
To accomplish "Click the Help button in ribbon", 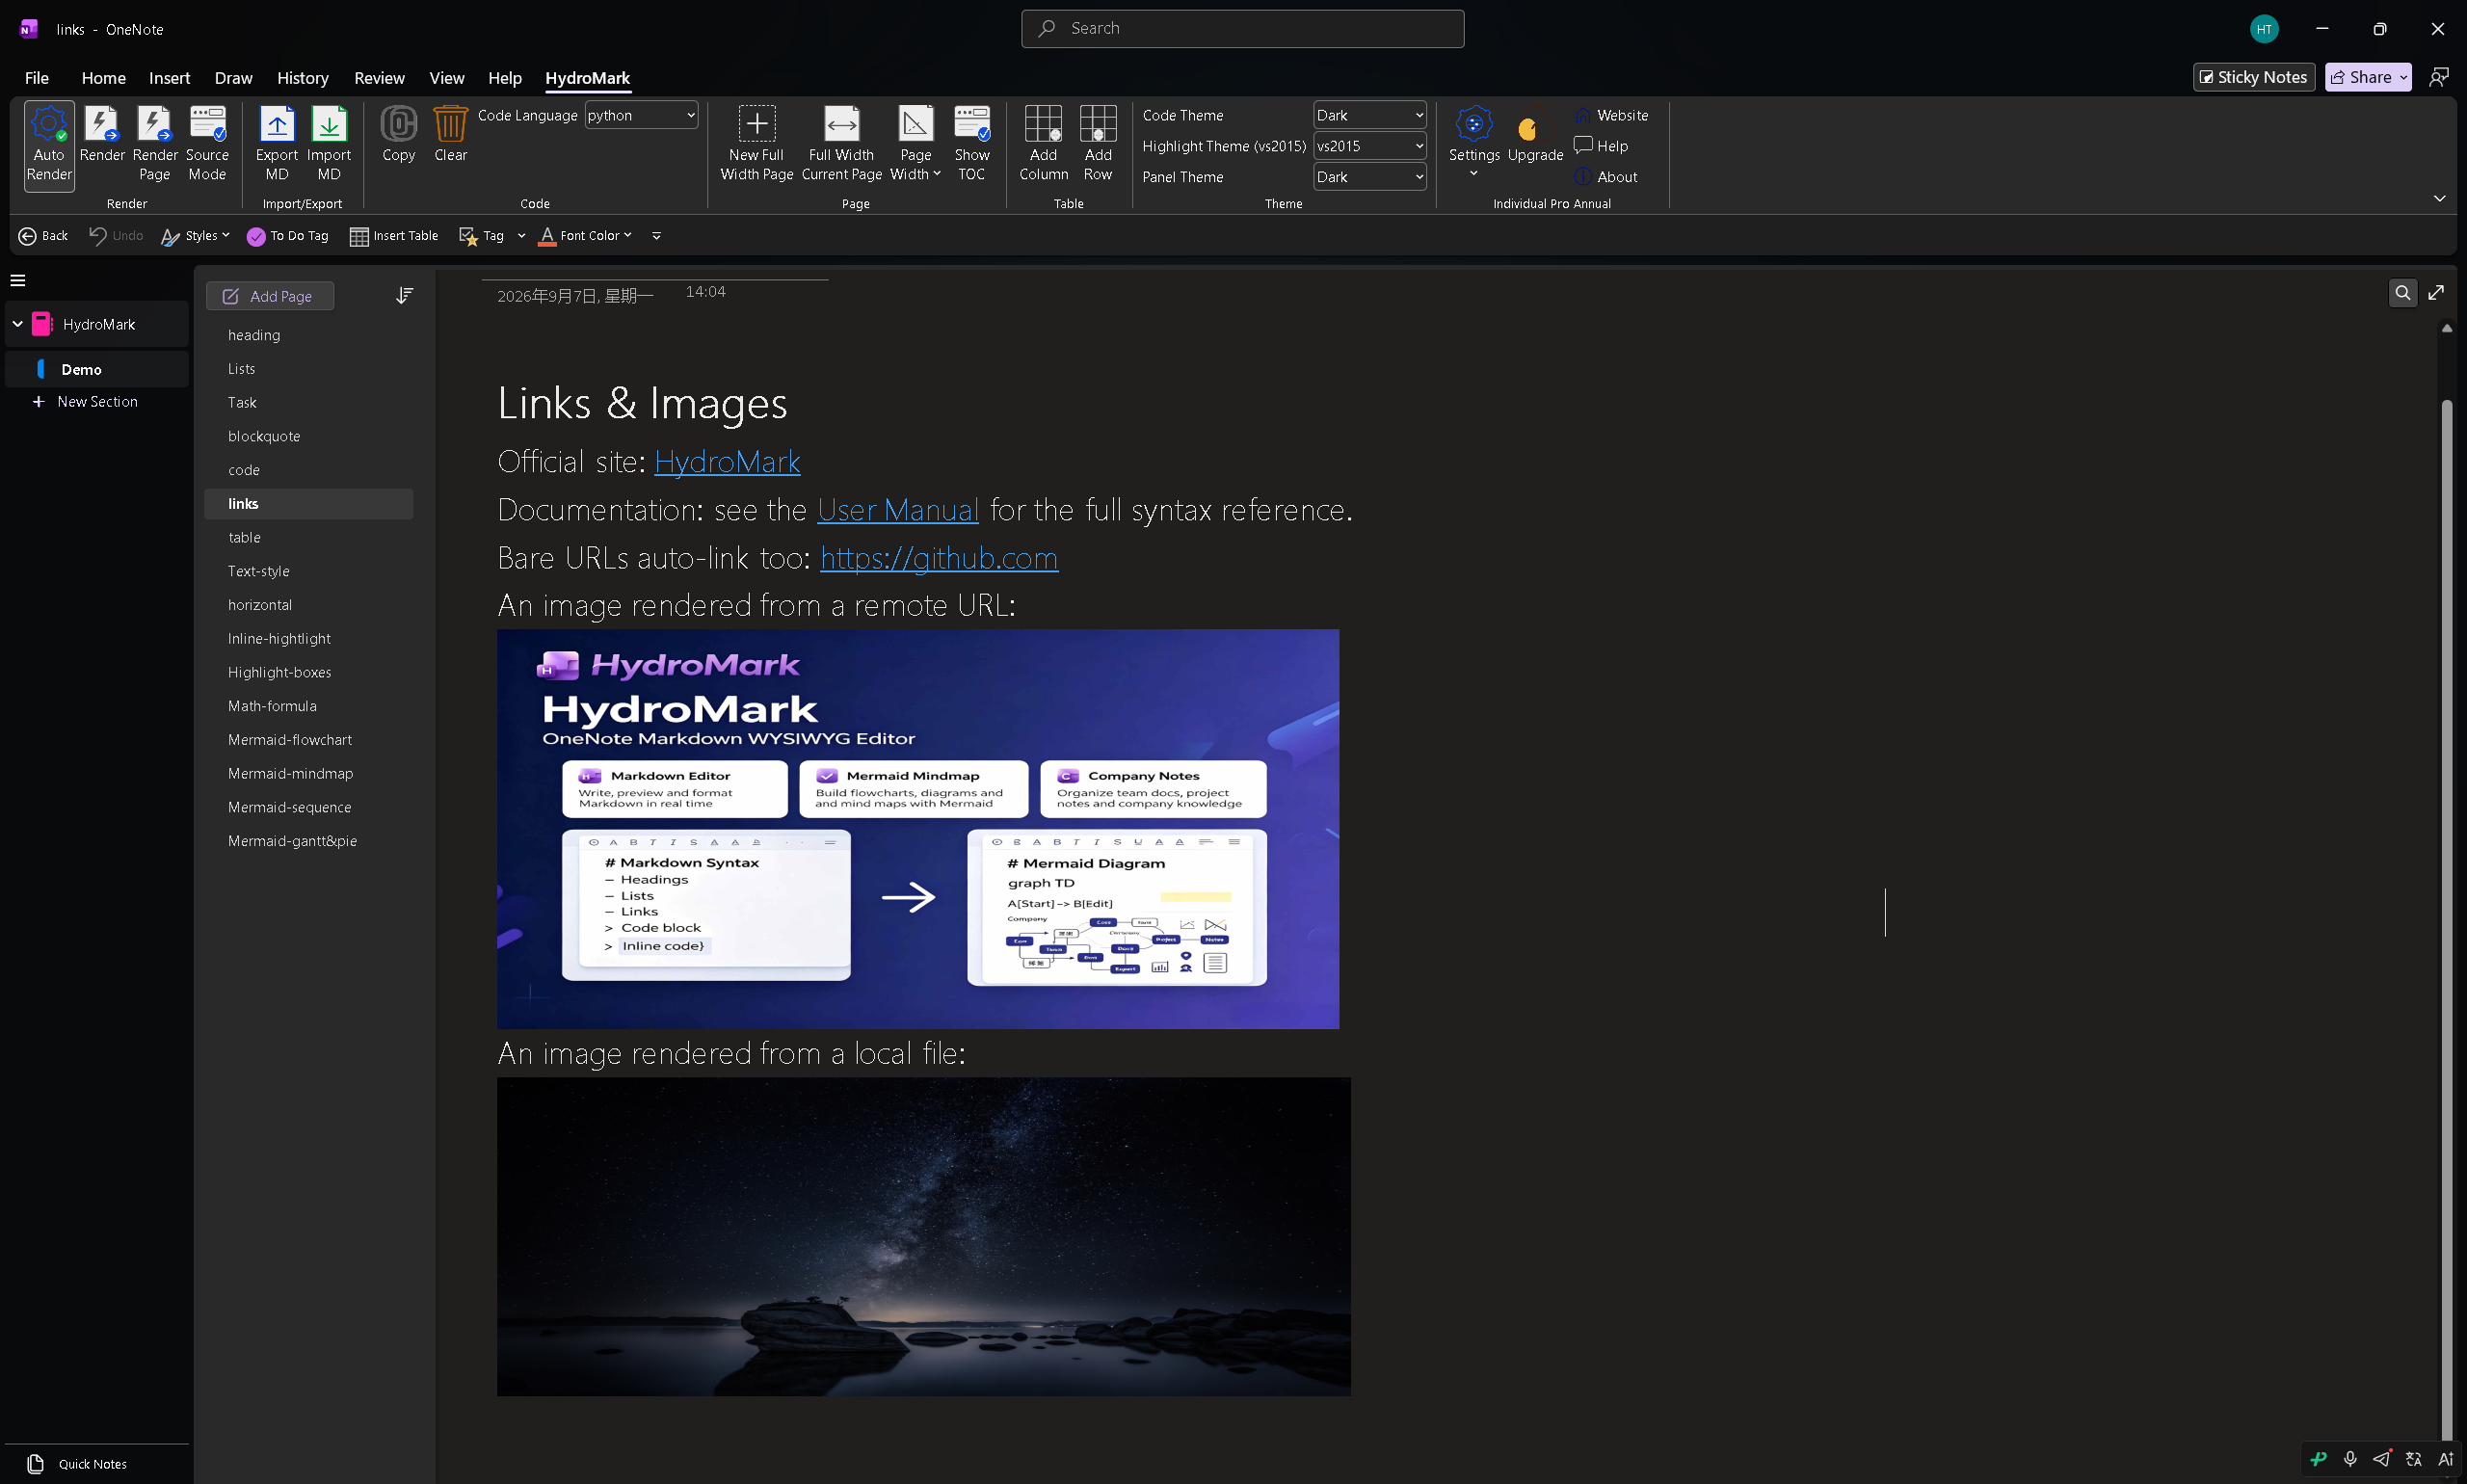I will (1601, 146).
